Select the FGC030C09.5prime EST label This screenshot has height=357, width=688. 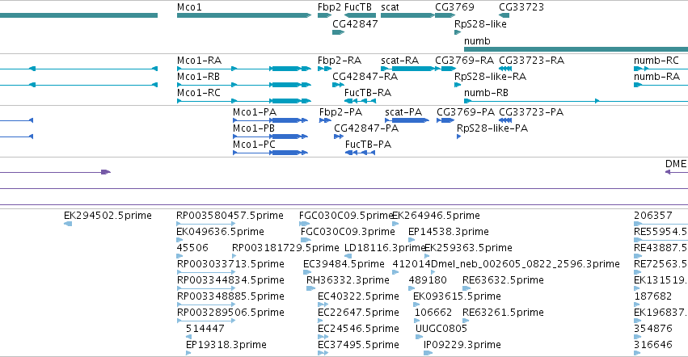(x=346, y=216)
